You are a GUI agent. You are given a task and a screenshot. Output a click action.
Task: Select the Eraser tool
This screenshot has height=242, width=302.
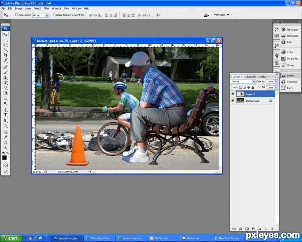[5, 88]
